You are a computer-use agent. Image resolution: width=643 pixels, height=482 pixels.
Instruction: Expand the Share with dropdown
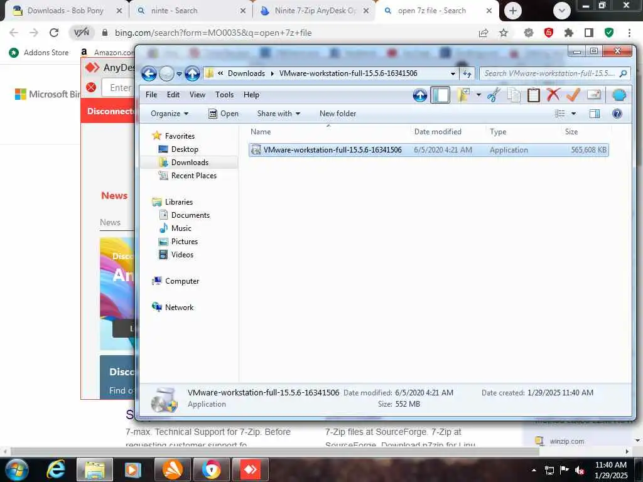tap(278, 114)
